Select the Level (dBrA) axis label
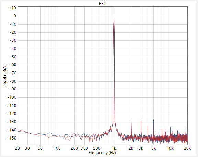The width and height of the screenshot is (198, 157). tap(5, 75)
